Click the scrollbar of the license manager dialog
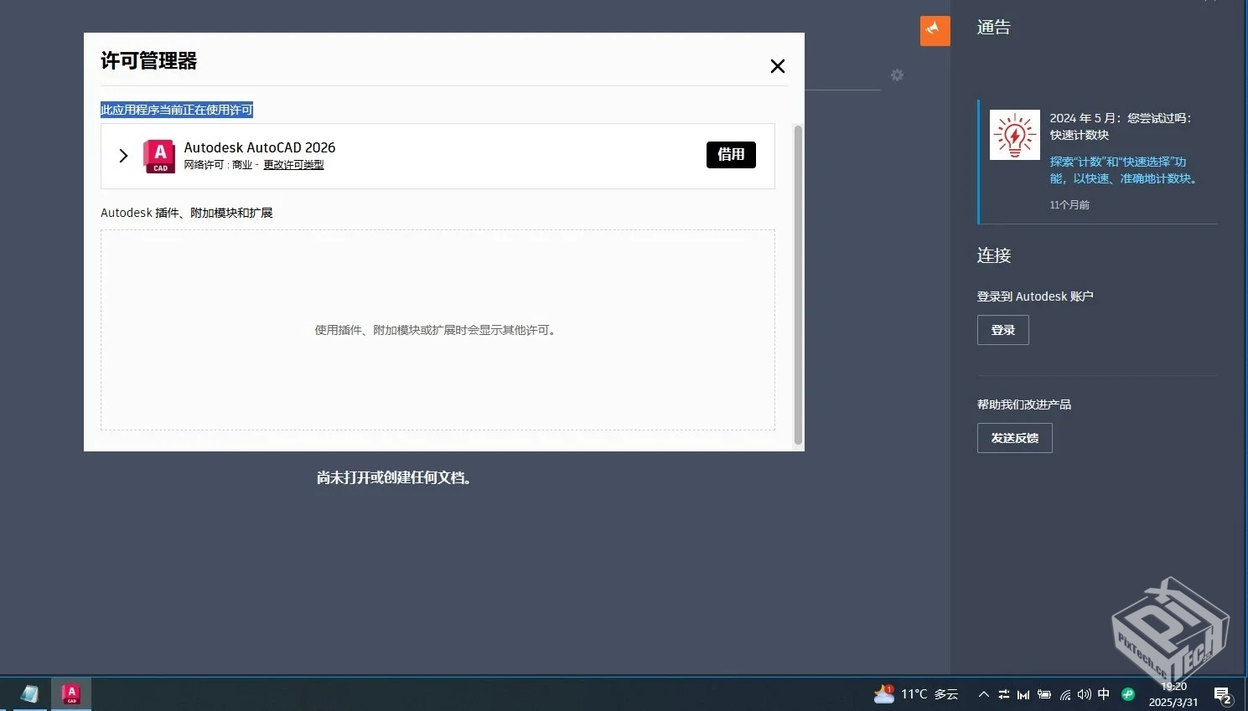Screen dimensions: 1248x711 click(797, 285)
